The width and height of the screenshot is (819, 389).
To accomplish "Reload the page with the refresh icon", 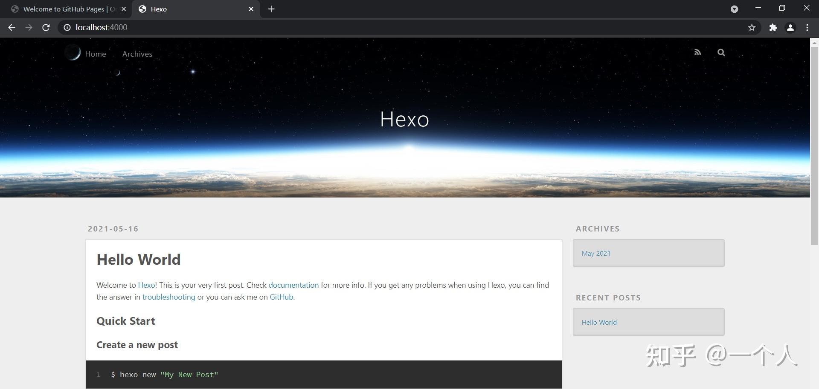I will (46, 27).
